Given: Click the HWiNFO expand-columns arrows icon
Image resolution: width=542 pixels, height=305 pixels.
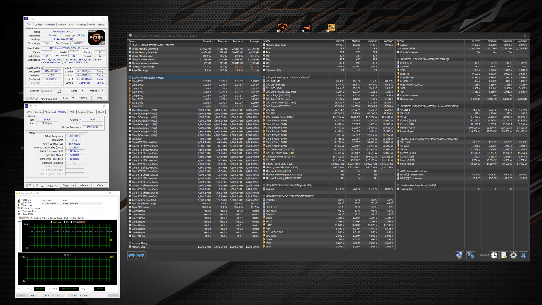Looking at the screenshot, I should (132, 255).
